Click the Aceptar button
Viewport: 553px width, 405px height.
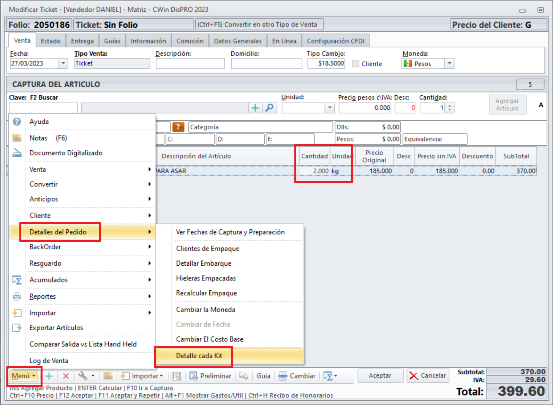380,375
